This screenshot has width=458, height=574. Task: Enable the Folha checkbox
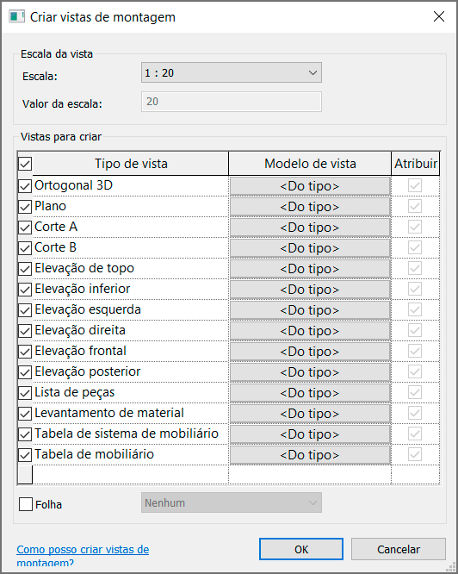[26, 504]
